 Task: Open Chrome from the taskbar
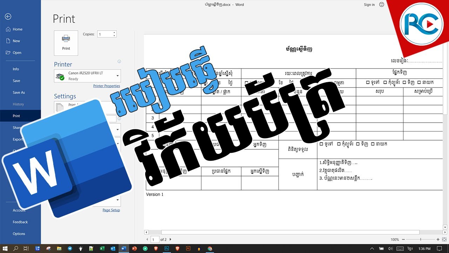point(210,248)
